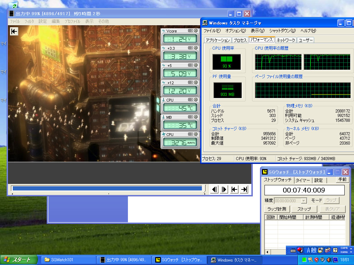Click the ストップ button in SGウォッチ

coord(304,209)
